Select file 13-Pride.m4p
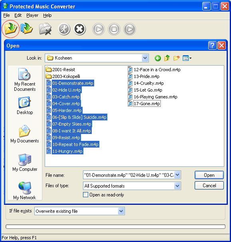The image size is (231, 242). [144, 76]
